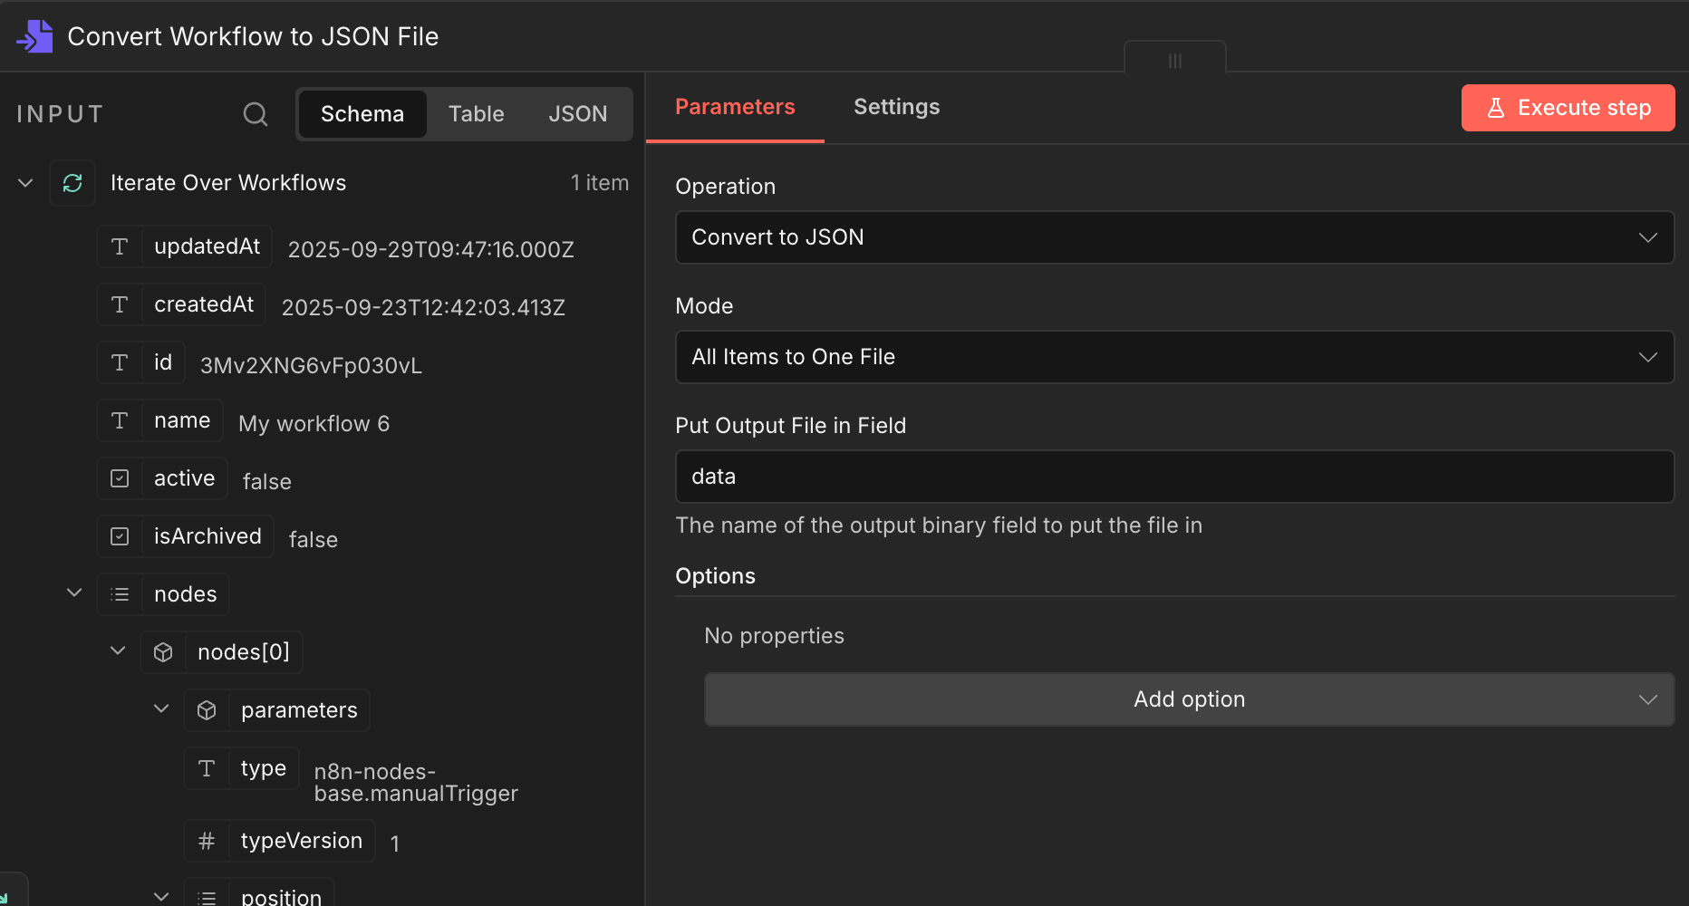Select the type field pill
The image size is (1689, 906).
(x=242, y=768)
